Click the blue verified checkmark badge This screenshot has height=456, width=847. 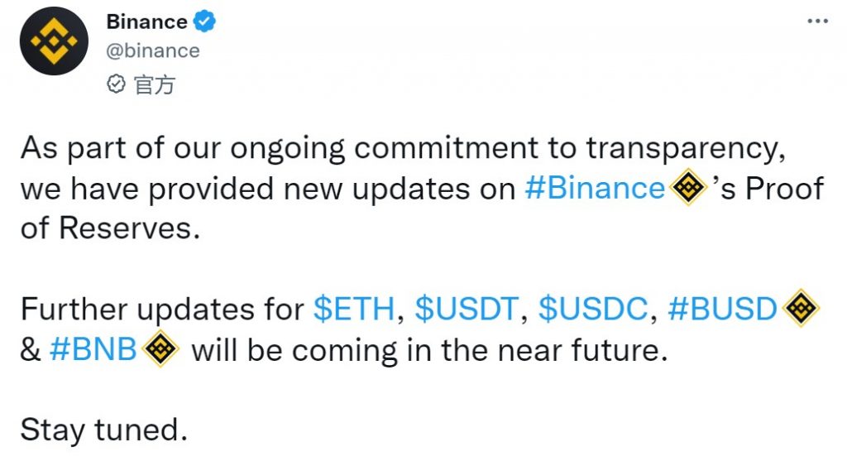[x=204, y=22]
